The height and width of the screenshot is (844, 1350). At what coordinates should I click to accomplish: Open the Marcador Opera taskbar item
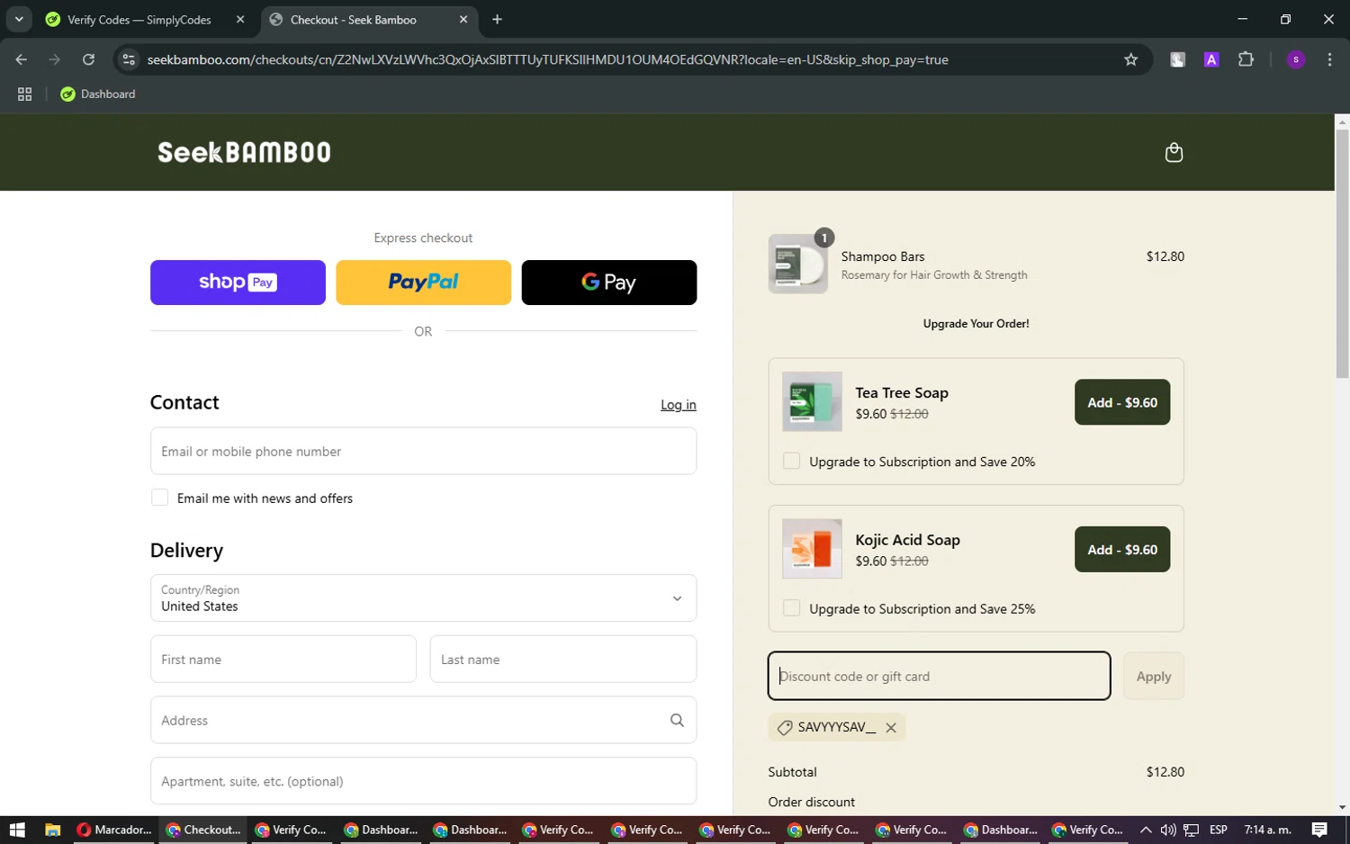(x=114, y=830)
